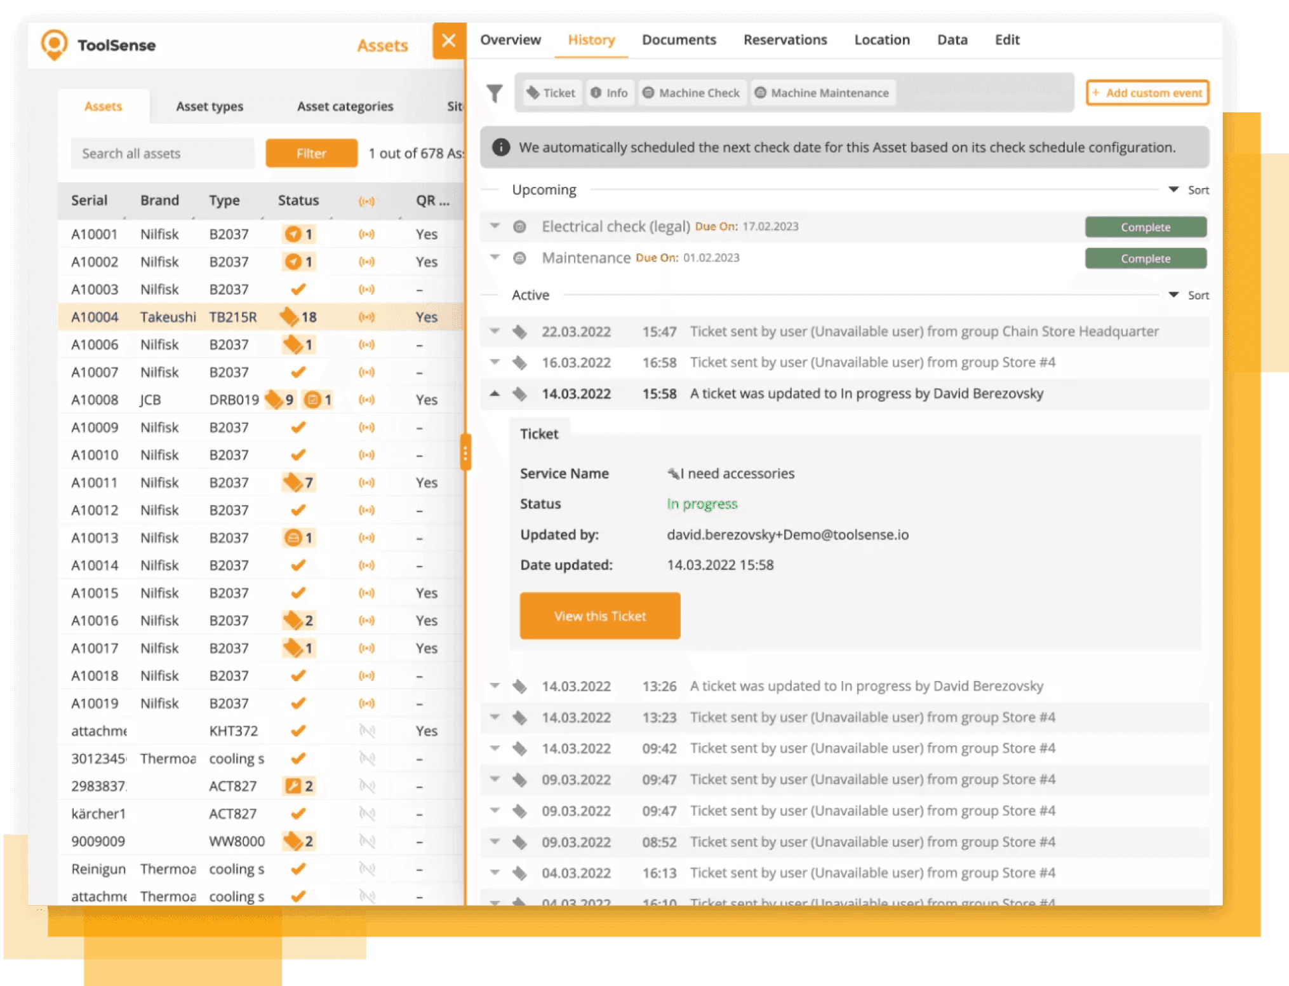Open the Asset types tab
1289x986 pixels.
(210, 107)
